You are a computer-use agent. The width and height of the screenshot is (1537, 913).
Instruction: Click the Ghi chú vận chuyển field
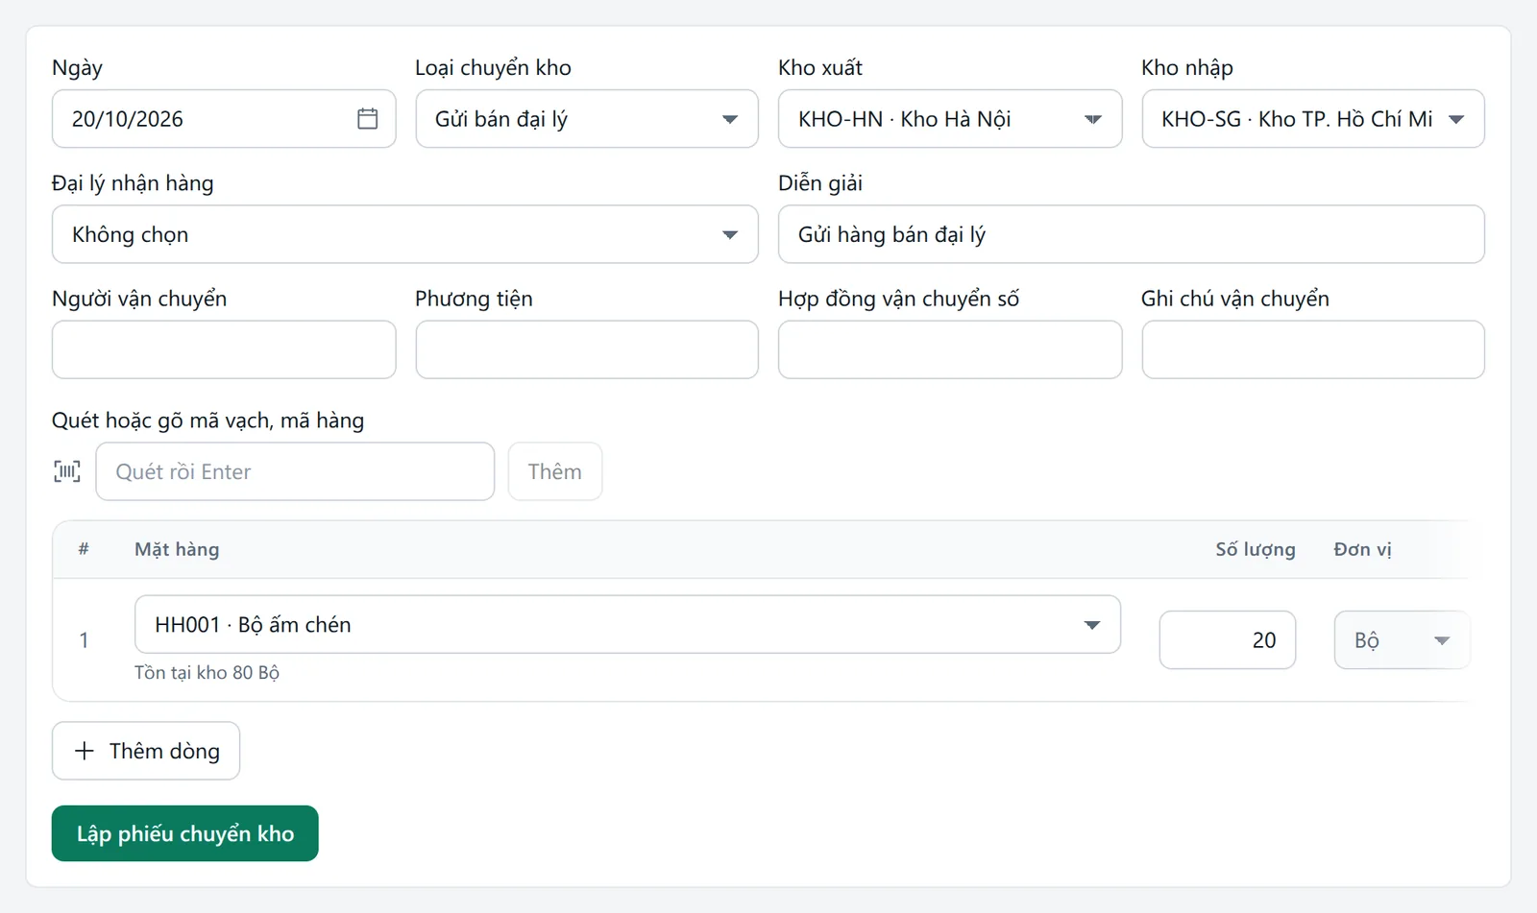tap(1313, 349)
